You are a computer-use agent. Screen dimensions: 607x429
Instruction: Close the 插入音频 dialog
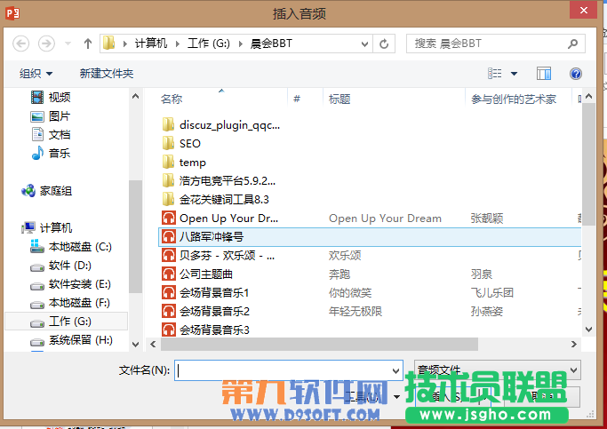[x=584, y=11]
